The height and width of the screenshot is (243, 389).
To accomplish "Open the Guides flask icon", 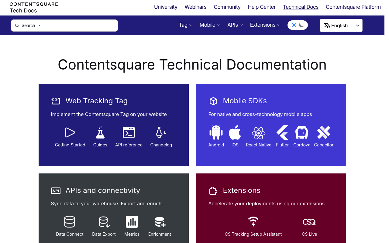I will pos(100,132).
